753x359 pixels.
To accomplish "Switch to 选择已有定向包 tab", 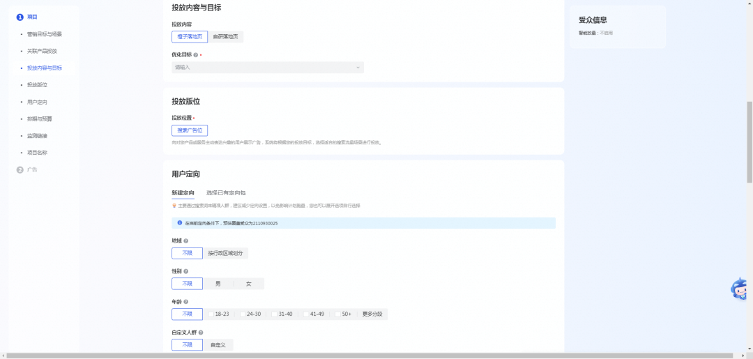I will (226, 192).
